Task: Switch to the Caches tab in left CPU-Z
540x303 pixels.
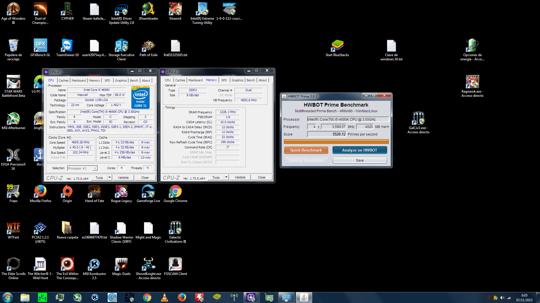Action: [x=64, y=81]
